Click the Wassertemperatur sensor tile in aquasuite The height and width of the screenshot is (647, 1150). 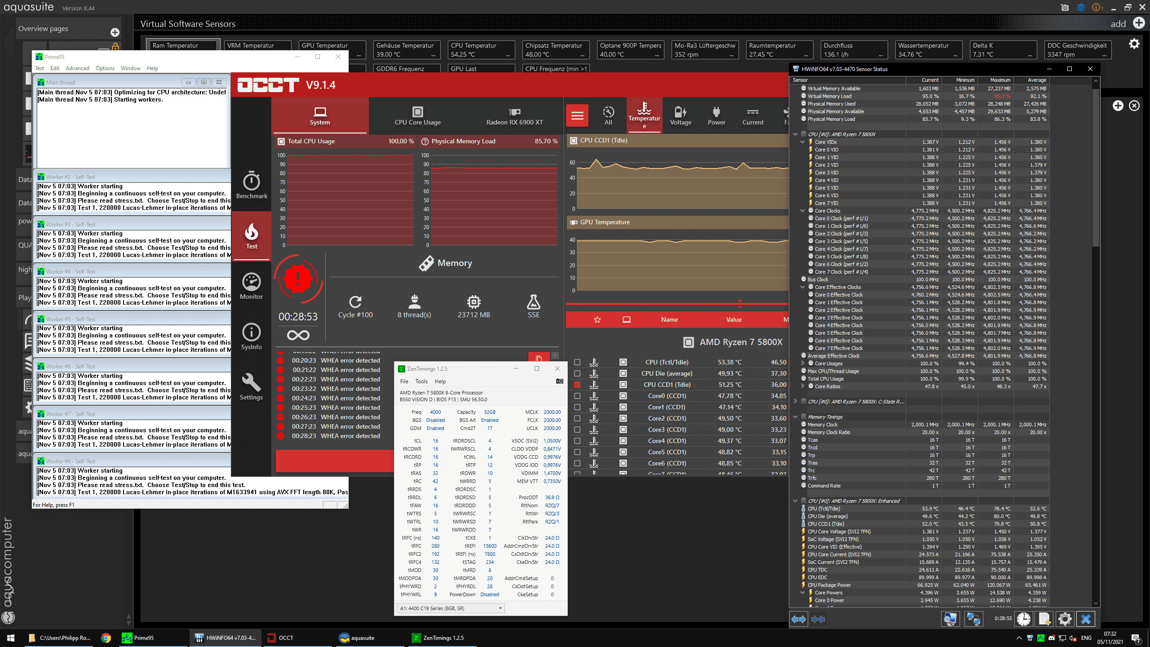point(929,50)
